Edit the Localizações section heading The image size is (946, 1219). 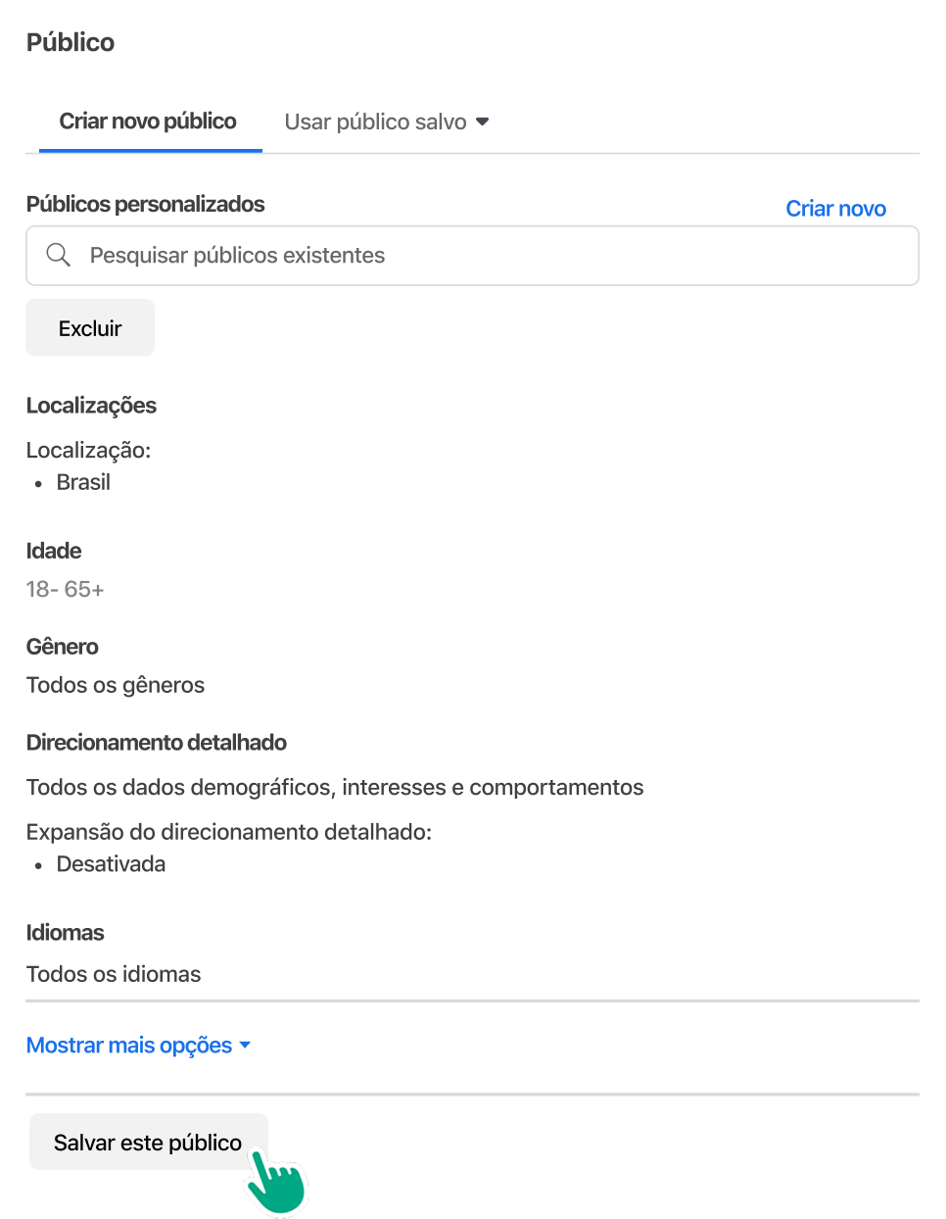[91, 406]
